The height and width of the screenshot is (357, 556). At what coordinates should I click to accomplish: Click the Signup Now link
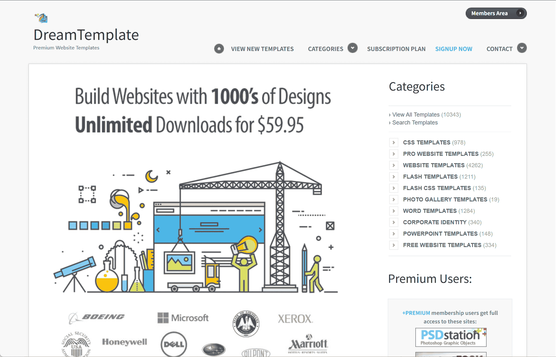point(453,49)
